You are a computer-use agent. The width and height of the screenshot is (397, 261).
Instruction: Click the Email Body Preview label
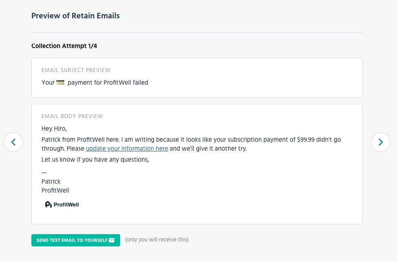click(72, 116)
